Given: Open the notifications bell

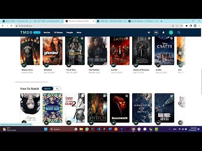Looking at the screenshot, I should click(x=163, y=32).
